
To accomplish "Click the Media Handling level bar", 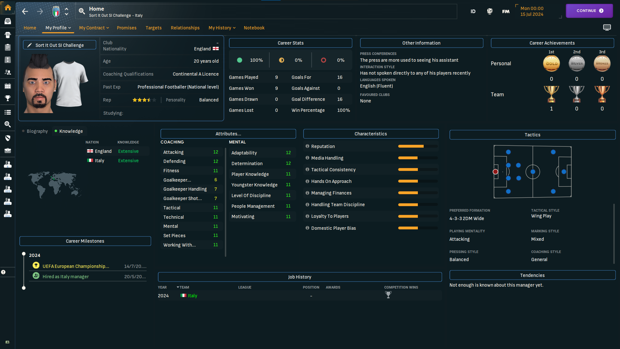I will [x=418, y=158].
